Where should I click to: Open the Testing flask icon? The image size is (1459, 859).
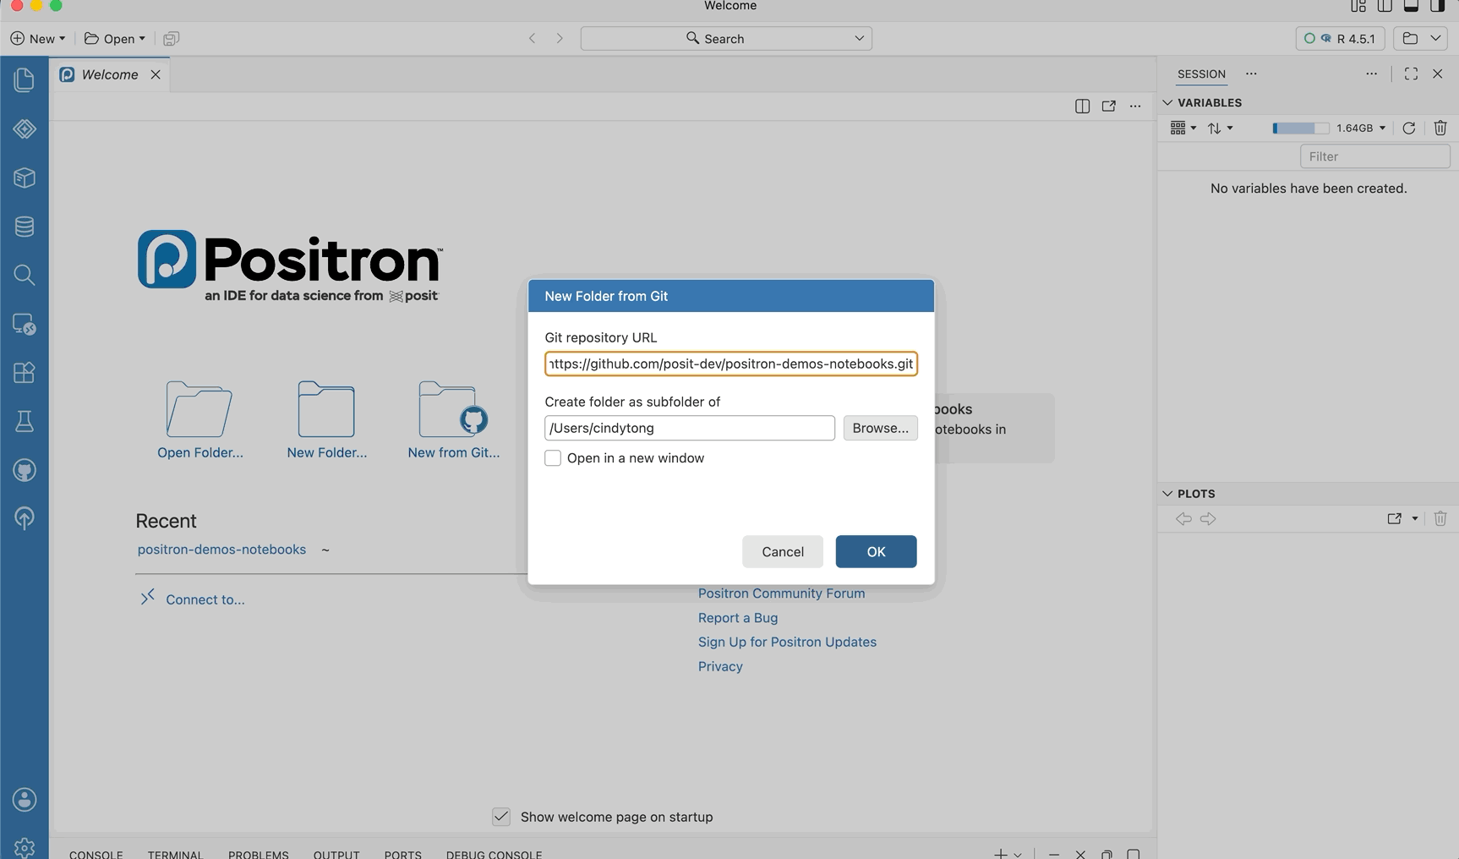click(25, 421)
